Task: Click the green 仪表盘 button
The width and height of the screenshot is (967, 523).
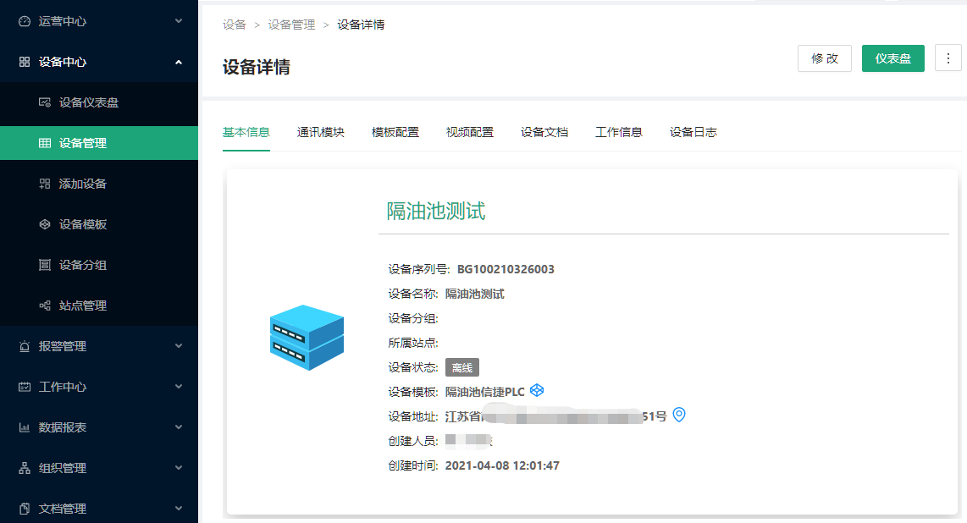Action: coord(892,58)
